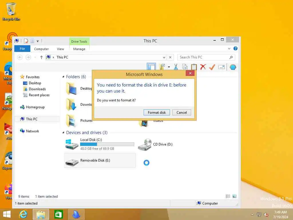The width and height of the screenshot is (293, 220).
Task: Open the address bar history dropdown
Action: (x=164, y=57)
